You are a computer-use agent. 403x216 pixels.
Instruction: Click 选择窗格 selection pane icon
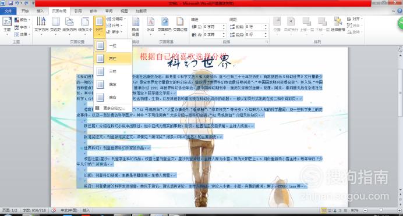(x=338, y=24)
